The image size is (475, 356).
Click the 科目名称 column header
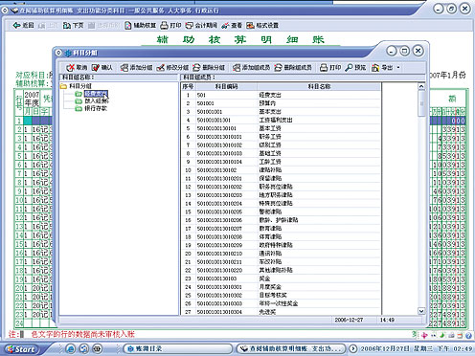pyautogui.click(x=319, y=86)
